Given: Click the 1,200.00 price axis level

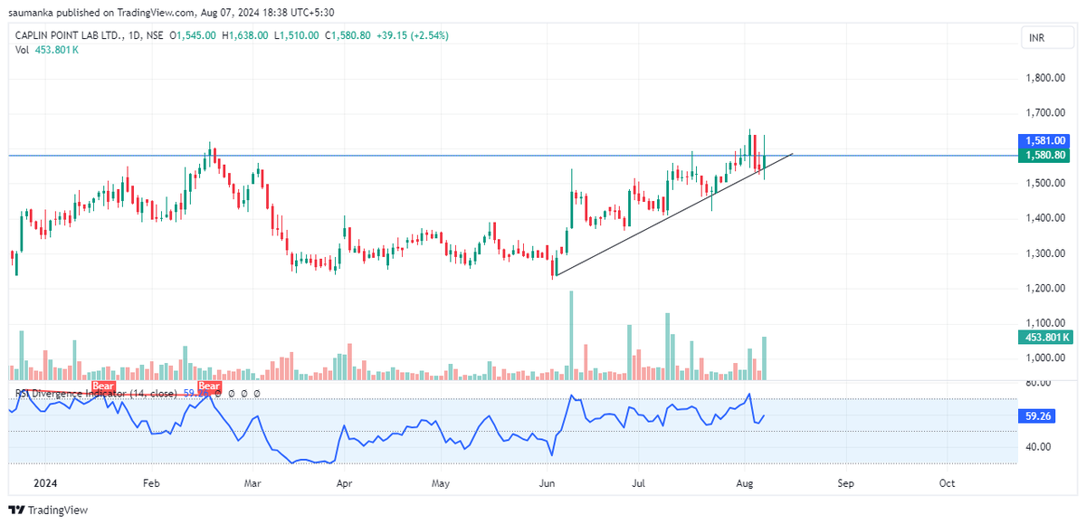Looking at the screenshot, I should click(1044, 288).
